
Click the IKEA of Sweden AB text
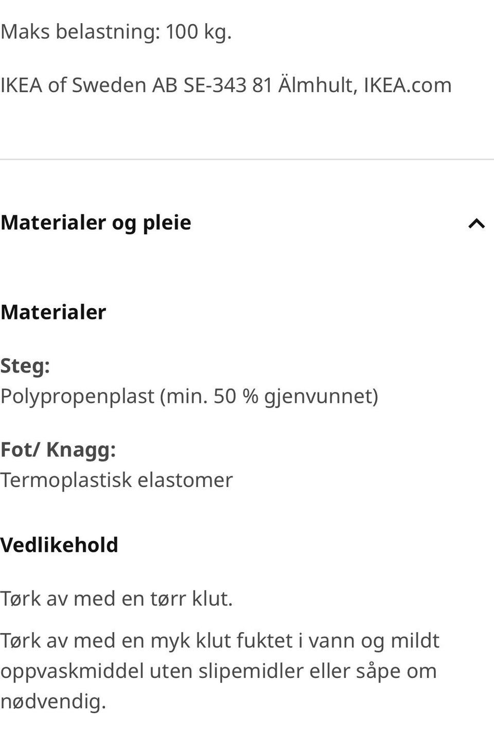click(x=89, y=85)
